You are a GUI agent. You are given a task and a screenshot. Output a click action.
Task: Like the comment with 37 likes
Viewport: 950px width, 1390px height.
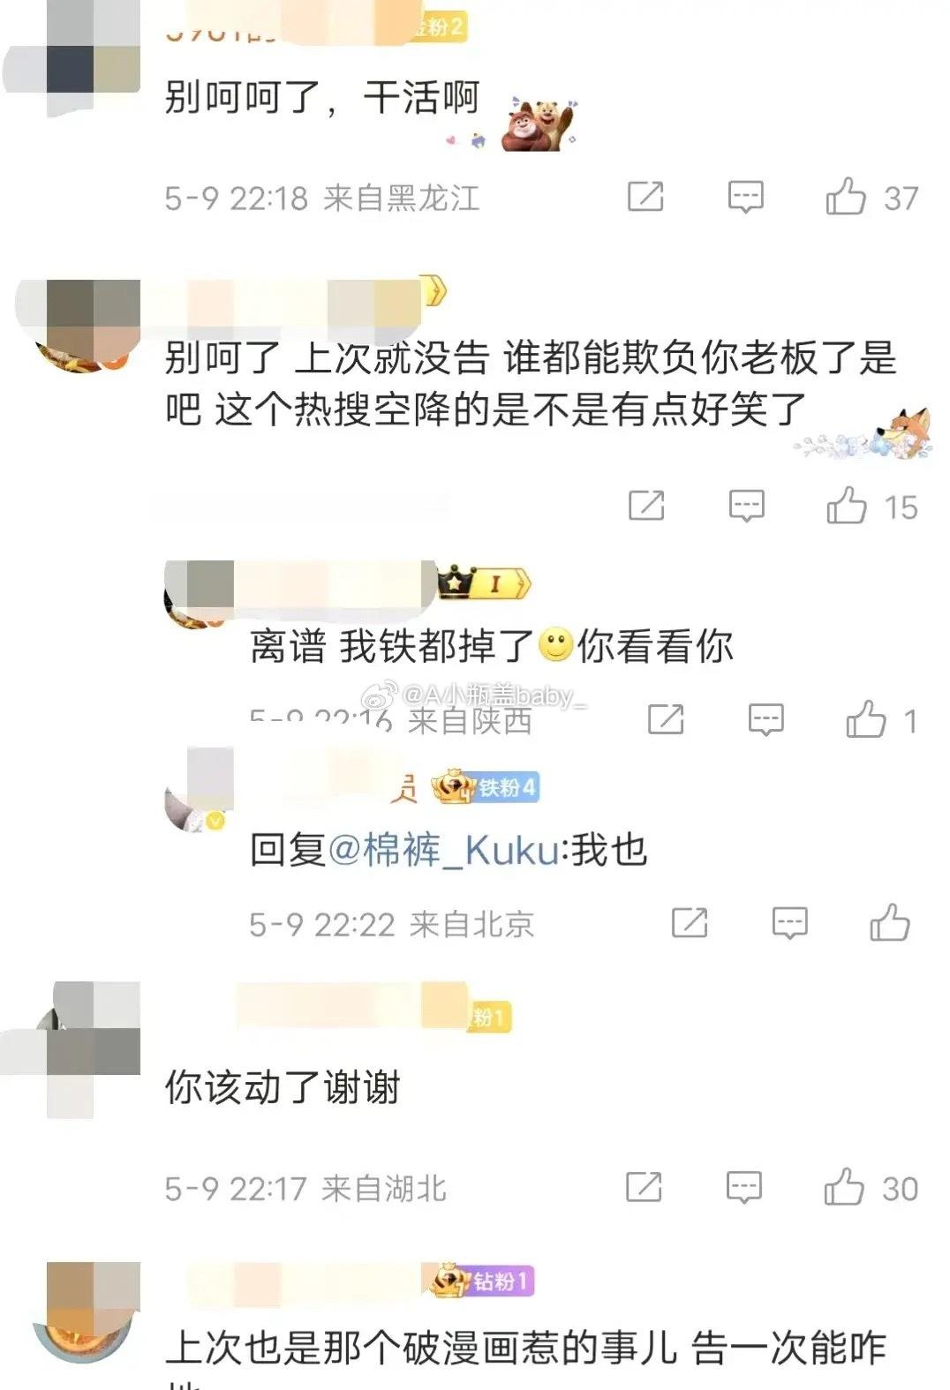tap(845, 197)
